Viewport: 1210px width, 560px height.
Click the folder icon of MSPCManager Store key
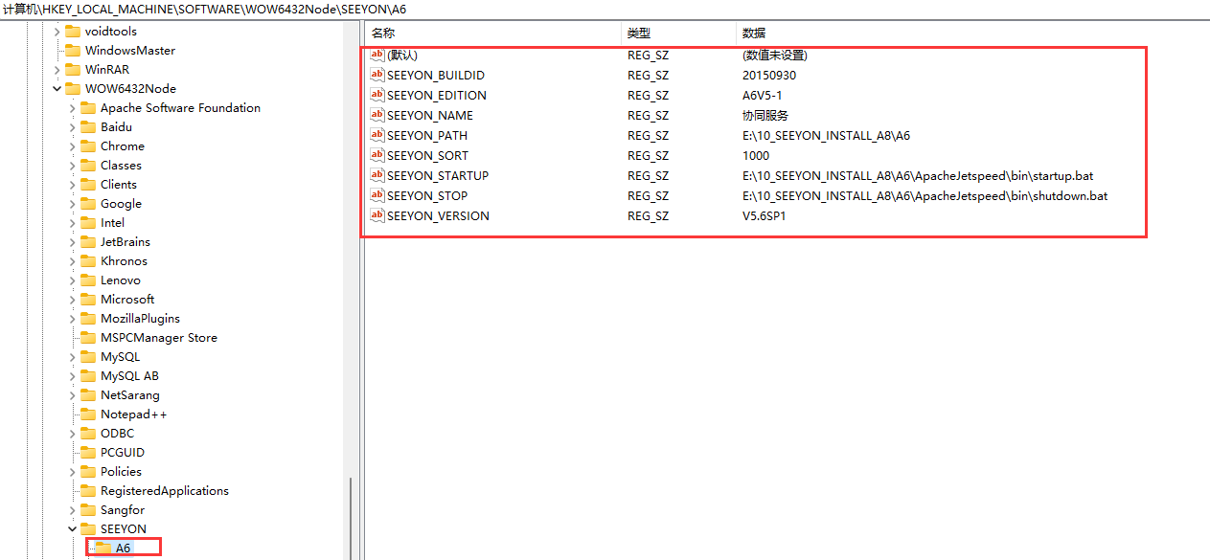(x=88, y=337)
